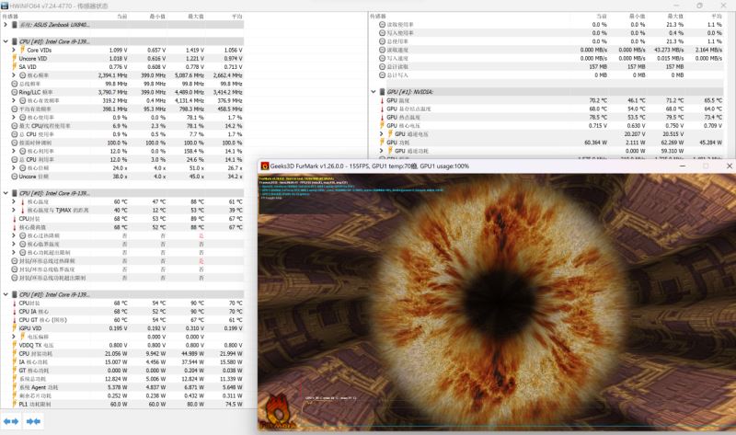Image resolution: width=736 pixels, height=435 pixels.
Task: Expand the TjMAX distance row
Action: (x=14, y=211)
